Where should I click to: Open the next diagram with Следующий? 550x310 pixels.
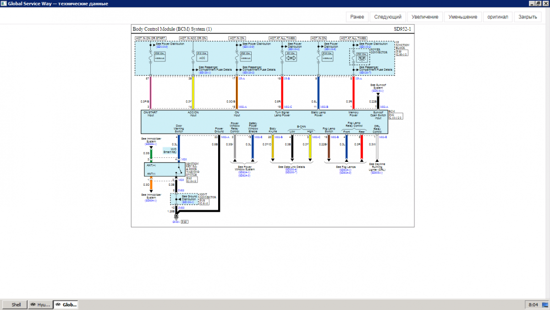[x=388, y=17]
